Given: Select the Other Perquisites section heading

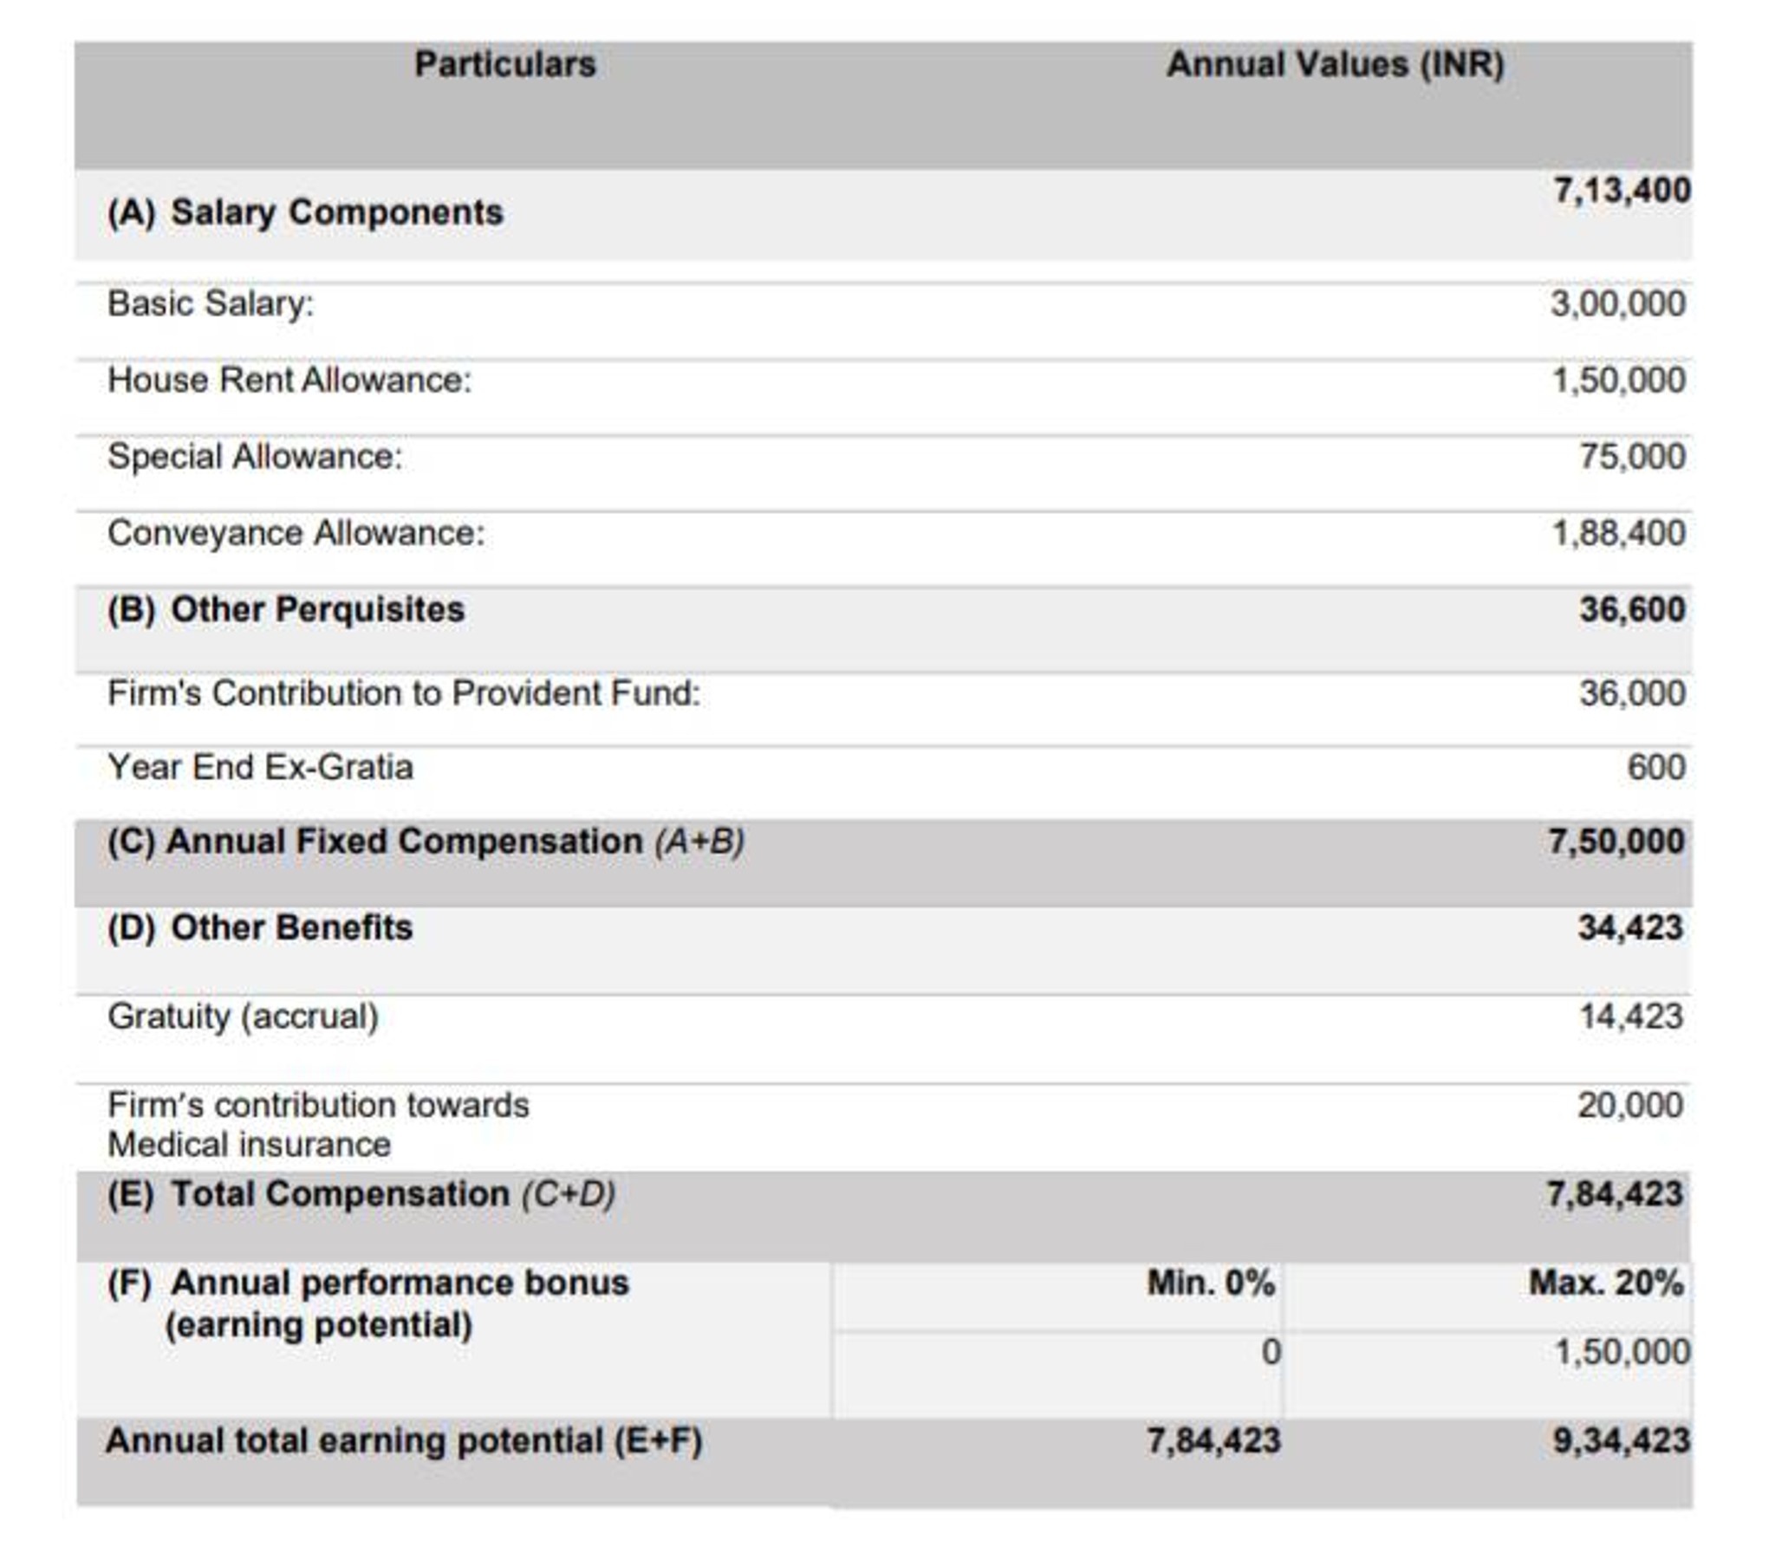Looking at the screenshot, I should pyautogui.click(x=286, y=609).
